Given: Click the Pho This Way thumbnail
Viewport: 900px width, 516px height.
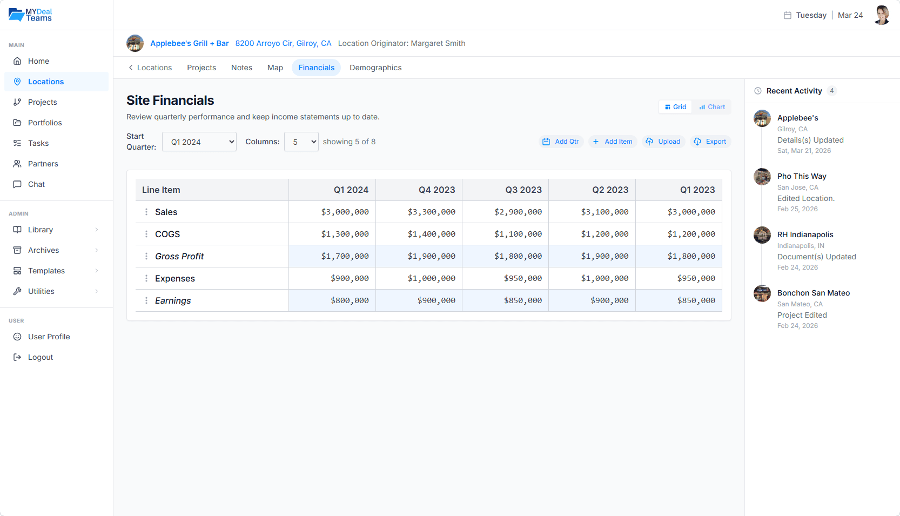Looking at the screenshot, I should (x=762, y=177).
